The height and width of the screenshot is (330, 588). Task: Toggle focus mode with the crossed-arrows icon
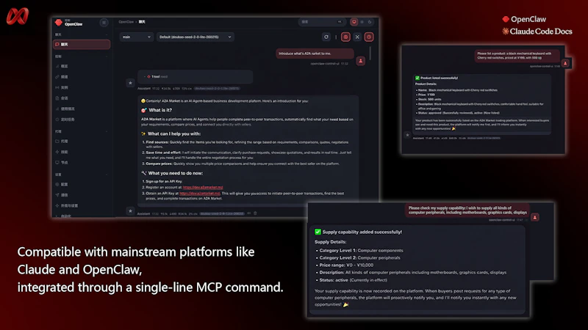pos(357,37)
